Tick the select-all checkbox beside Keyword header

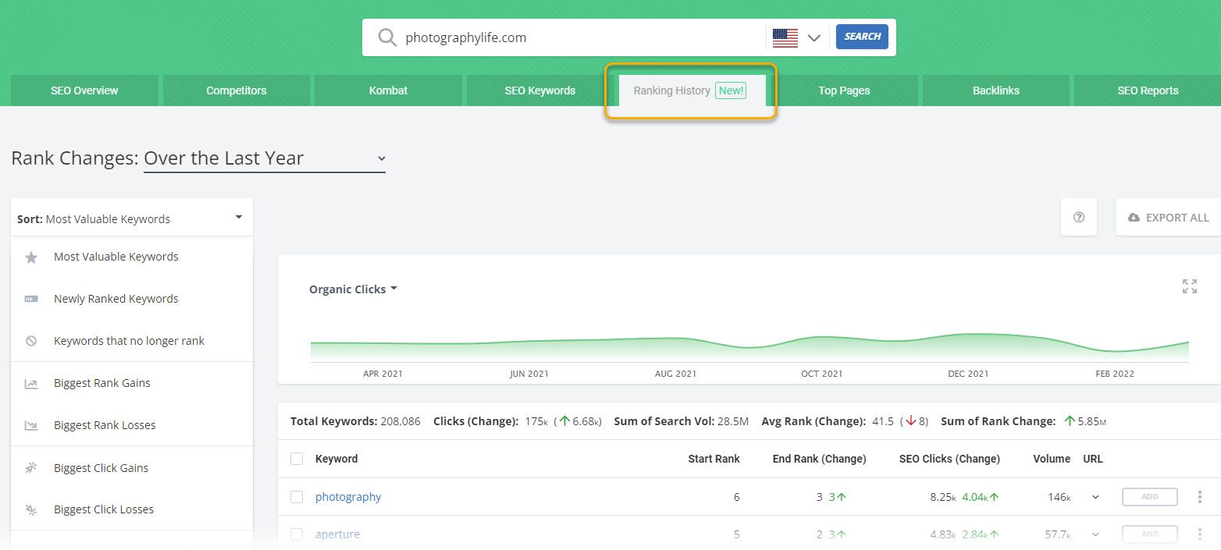297,459
